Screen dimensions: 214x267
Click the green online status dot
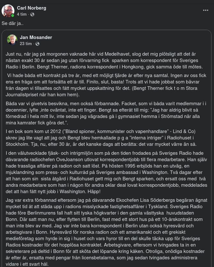pos(12,15)
